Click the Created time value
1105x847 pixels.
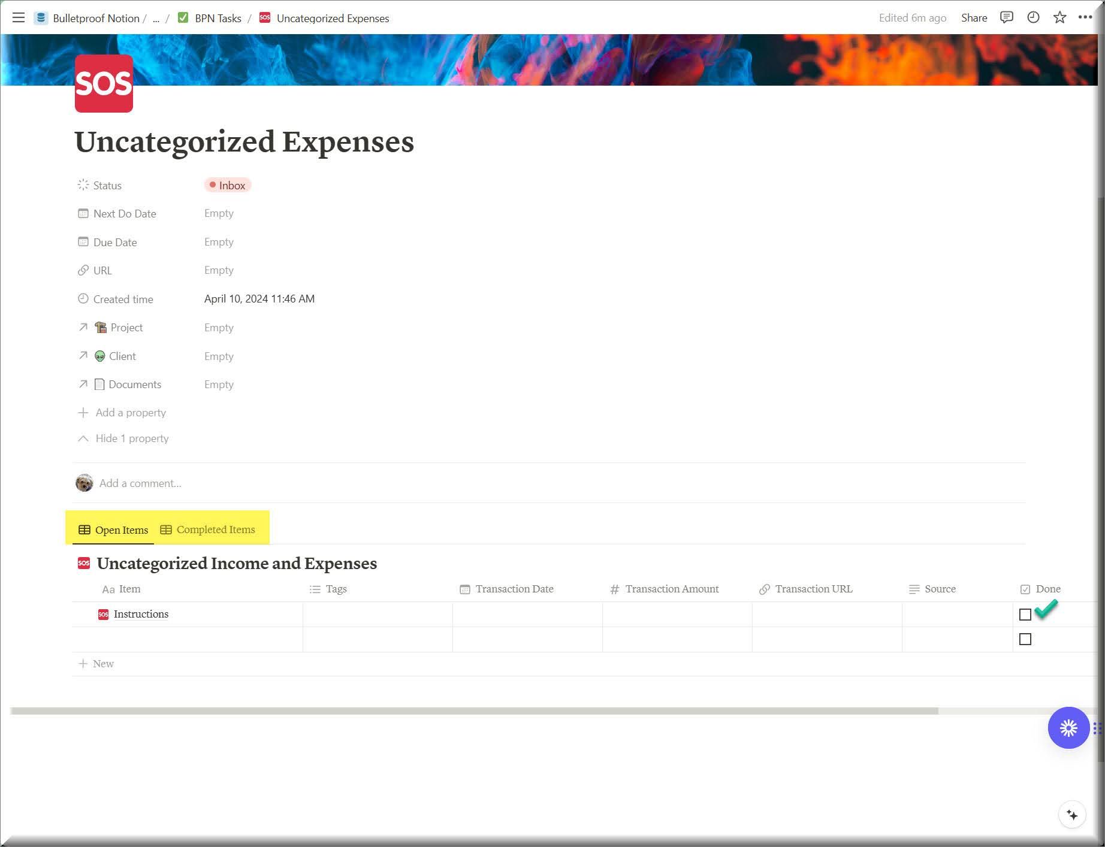(x=259, y=299)
